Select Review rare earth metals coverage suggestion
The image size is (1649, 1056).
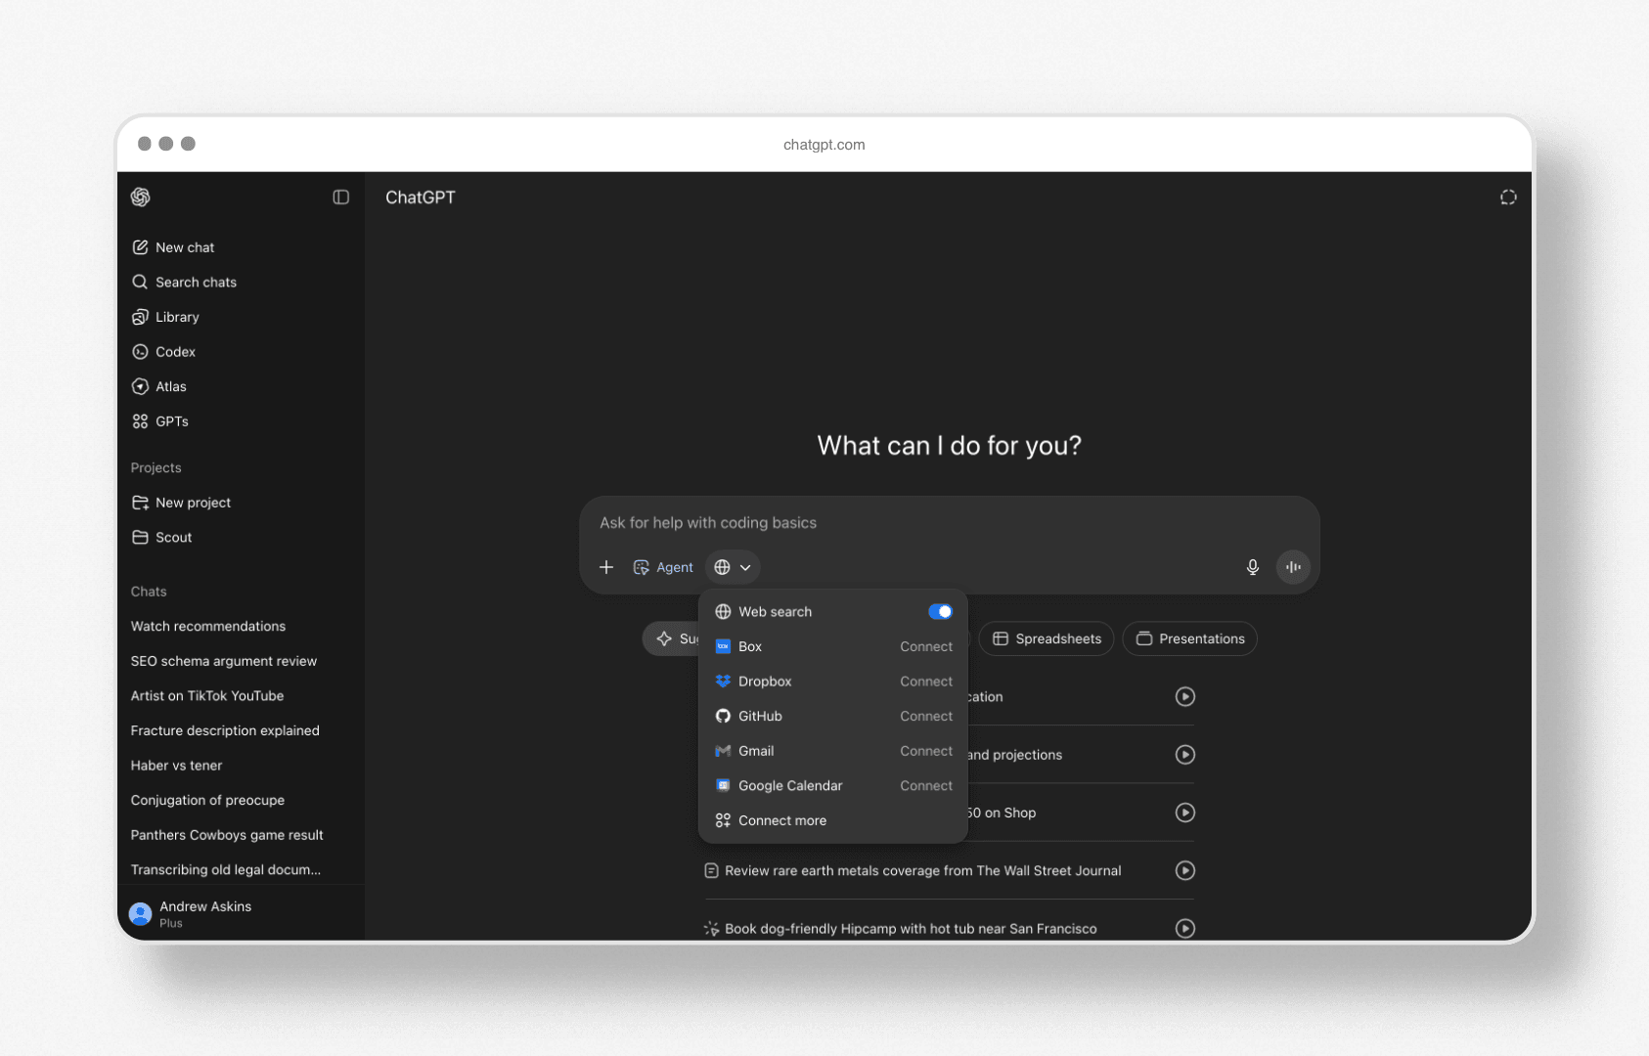pyautogui.click(x=923, y=871)
